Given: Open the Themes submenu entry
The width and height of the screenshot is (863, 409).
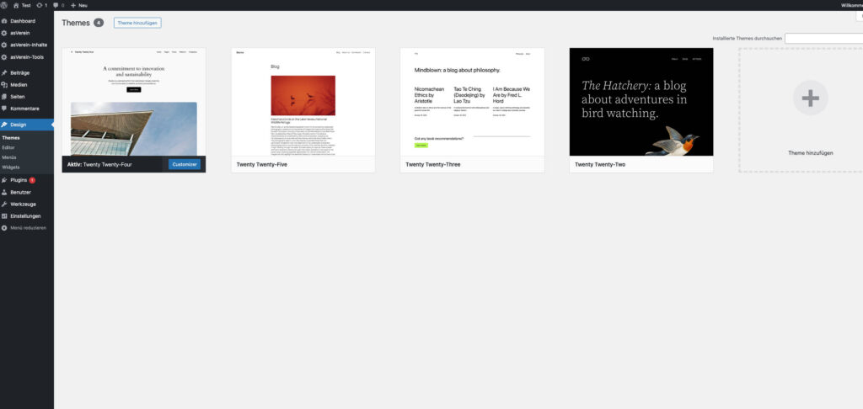Looking at the screenshot, I should (x=11, y=138).
